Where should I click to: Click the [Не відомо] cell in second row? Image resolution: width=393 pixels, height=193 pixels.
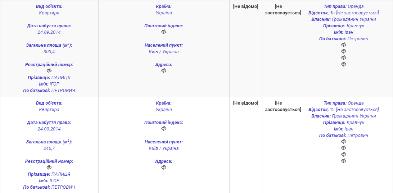click(246, 103)
